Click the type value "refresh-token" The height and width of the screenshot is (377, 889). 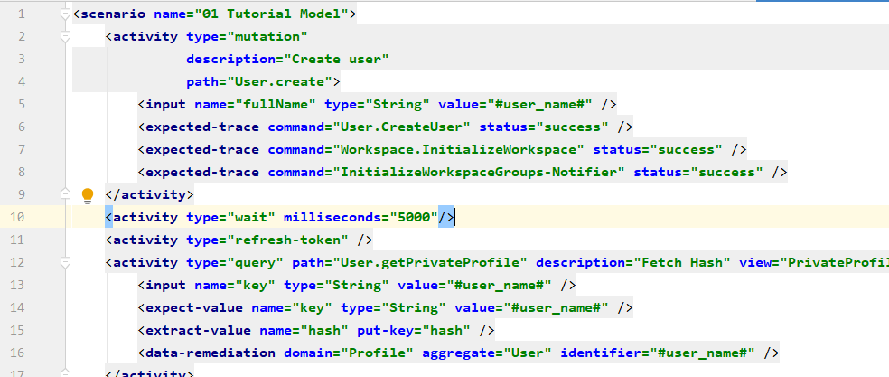[x=287, y=240]
